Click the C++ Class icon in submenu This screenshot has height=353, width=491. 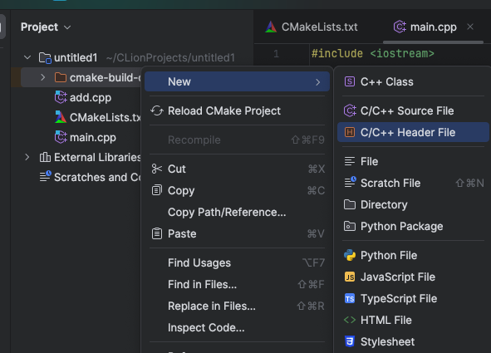point(350,81)
